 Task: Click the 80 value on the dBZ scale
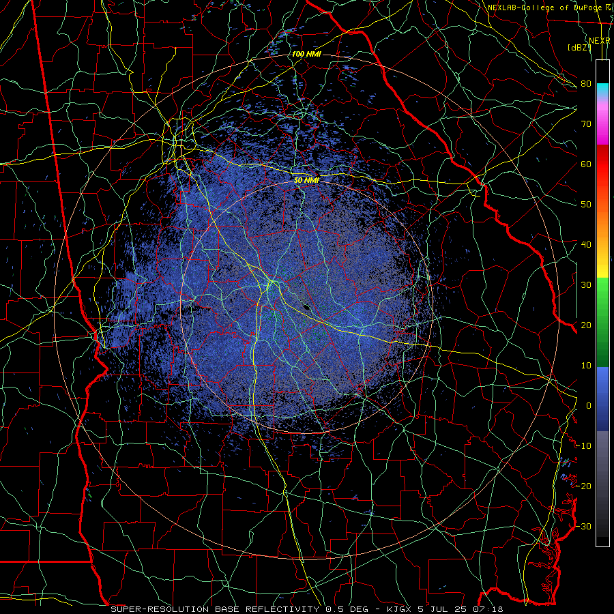586,84
